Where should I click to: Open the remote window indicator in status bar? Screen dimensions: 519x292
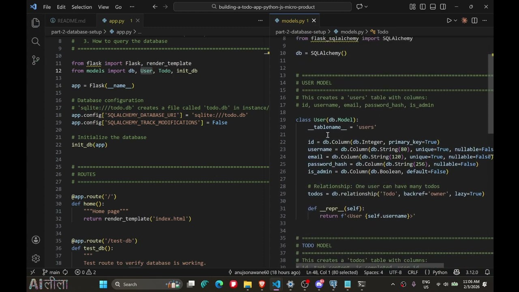[33, 272]
